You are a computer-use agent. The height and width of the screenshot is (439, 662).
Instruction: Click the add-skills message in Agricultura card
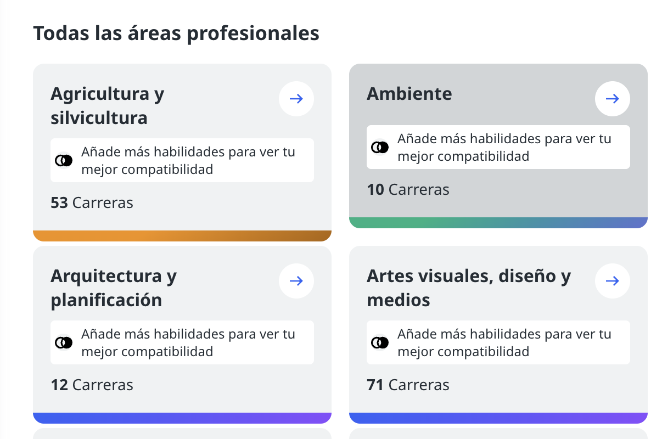point(188,160)
